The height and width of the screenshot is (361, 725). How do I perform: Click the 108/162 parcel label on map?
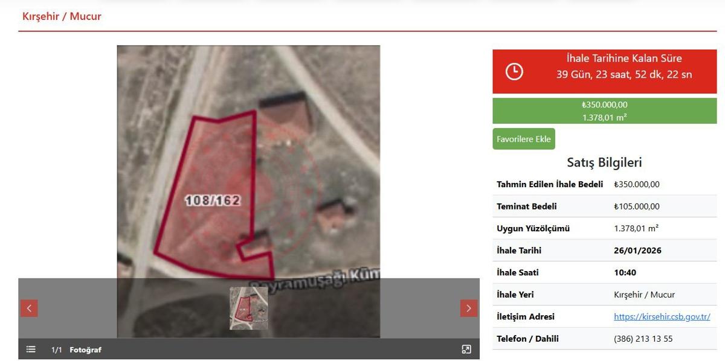pos(212,200)
